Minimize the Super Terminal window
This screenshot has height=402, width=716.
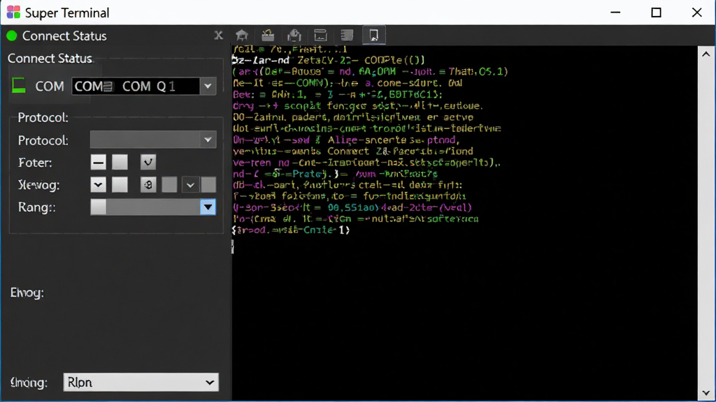click(x=615, y=13)
